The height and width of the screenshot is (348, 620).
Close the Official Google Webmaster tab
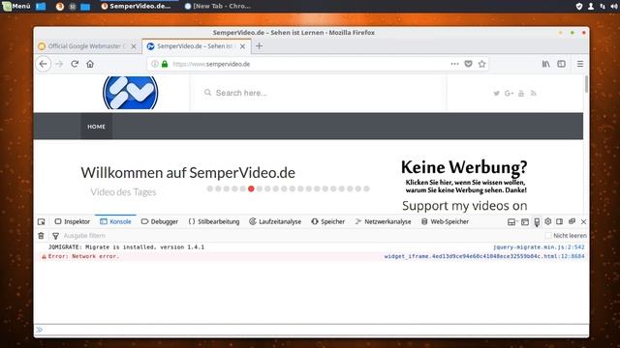[x=134, y=46]
